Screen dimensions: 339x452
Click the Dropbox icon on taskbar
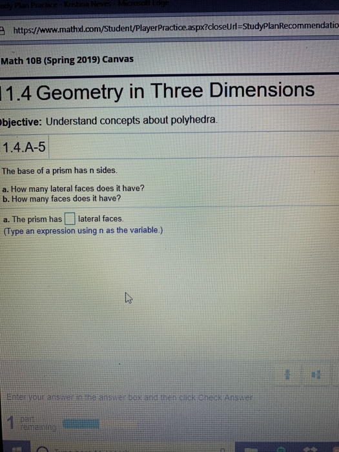(x=311, y=449)
